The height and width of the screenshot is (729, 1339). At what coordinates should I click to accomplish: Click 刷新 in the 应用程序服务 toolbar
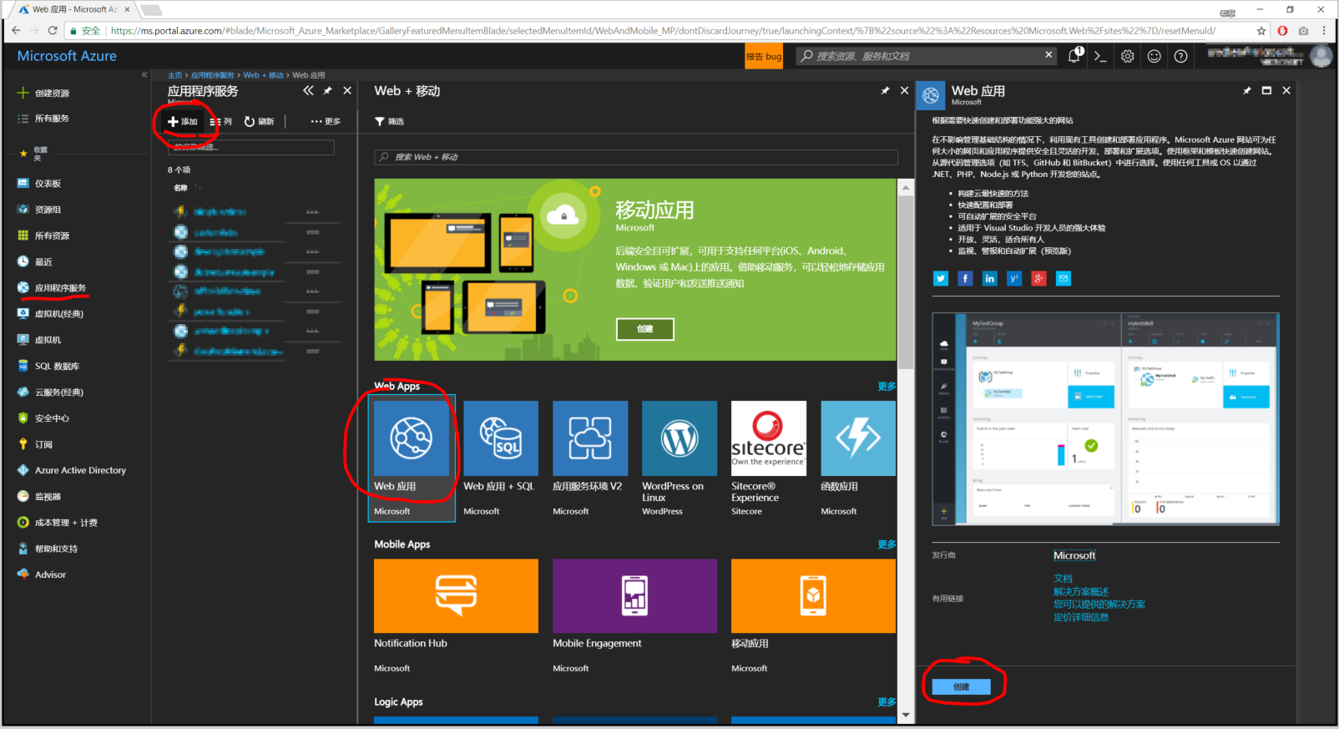(259, 121)
